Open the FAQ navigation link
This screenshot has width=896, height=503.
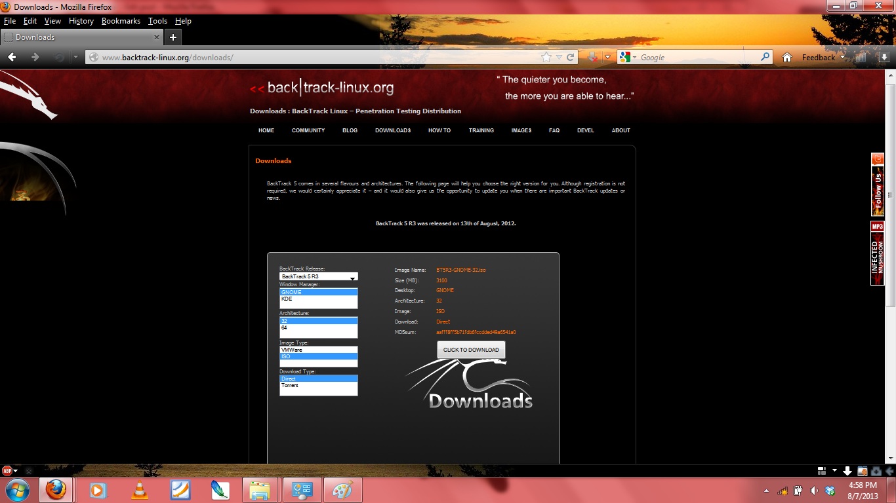(x=554, y=130)
